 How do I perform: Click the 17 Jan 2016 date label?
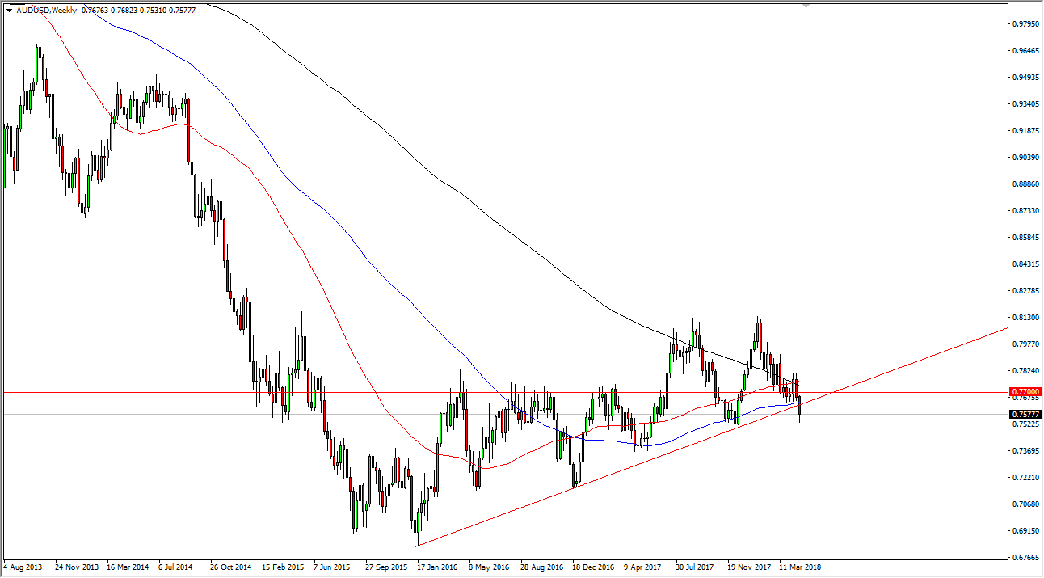click(x=439, y=567)
